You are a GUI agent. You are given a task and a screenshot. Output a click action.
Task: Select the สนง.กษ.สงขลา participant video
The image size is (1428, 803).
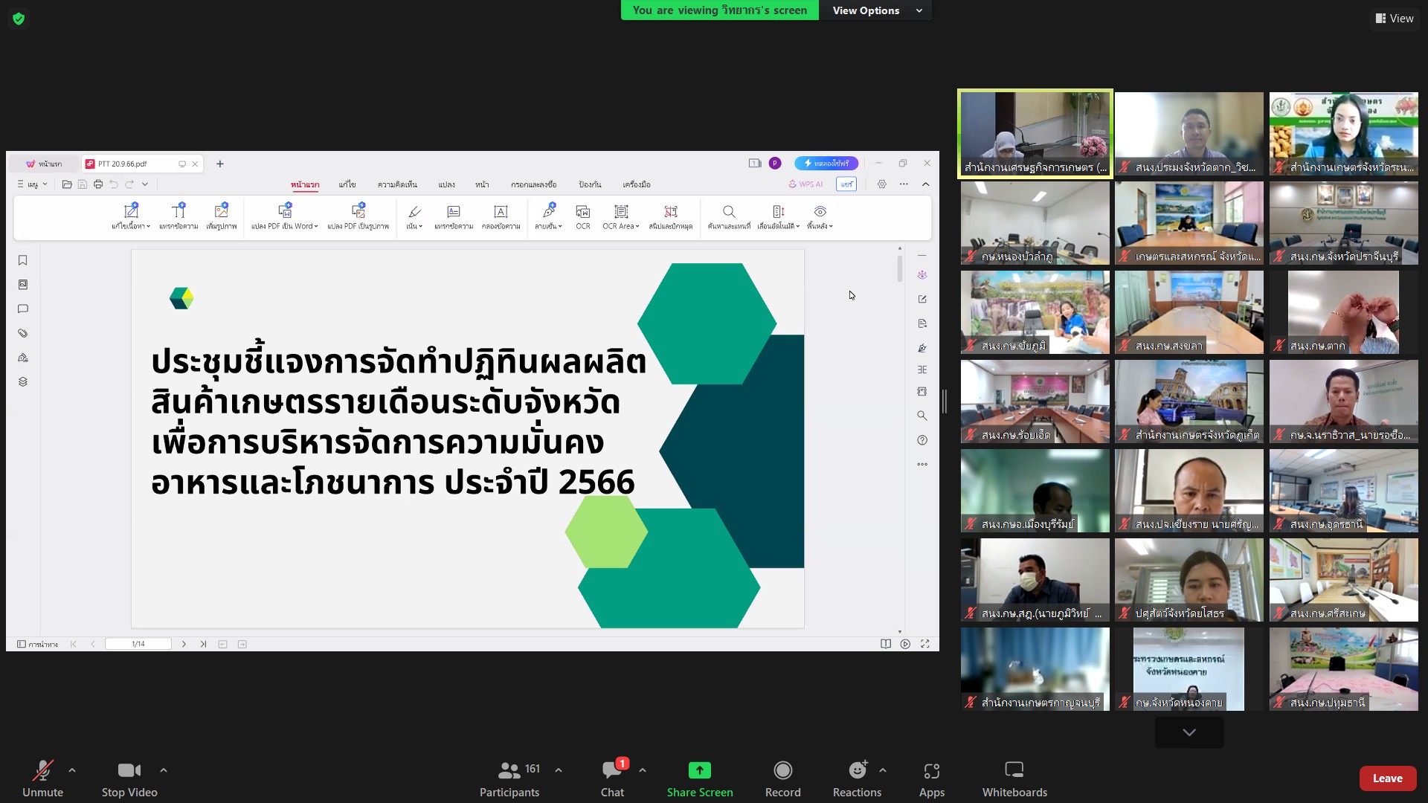pos(1189,312)
